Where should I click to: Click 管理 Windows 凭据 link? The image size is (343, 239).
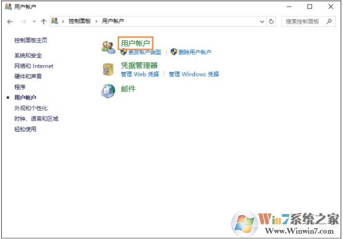(x=194, y=74)
